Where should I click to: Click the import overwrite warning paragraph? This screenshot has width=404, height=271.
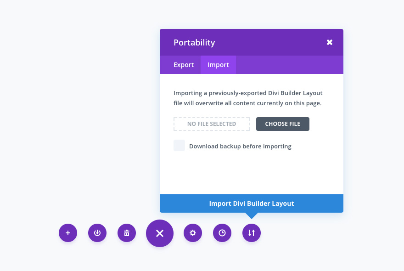pyautogui.click(x=248, y=98)
